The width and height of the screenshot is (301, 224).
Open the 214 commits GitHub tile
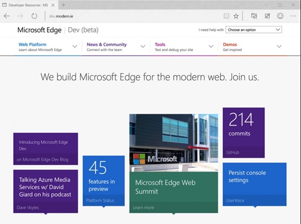click(244, 133)
